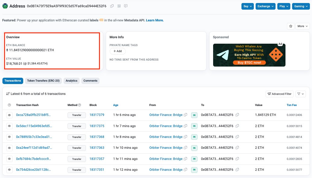Click Transfer method badge in block 18317379 row
The width and height of the screenshot is (312, 178).
(77, 115)
